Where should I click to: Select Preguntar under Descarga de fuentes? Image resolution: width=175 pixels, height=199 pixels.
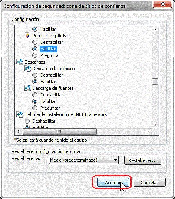[x=35, y=108]
